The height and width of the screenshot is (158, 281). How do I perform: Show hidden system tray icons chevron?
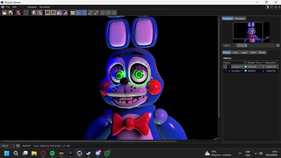(x=240, y=153)
